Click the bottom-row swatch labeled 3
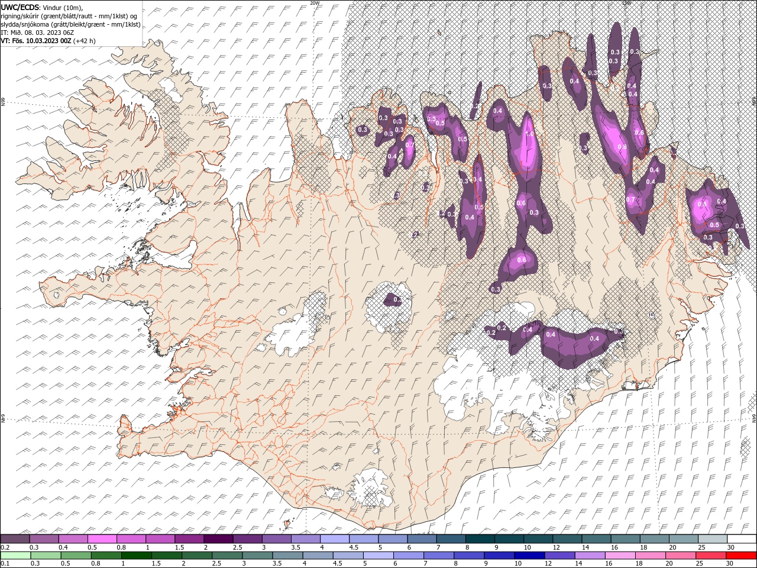The width and height of the screenshot is (757, 568). pos(257,556)
